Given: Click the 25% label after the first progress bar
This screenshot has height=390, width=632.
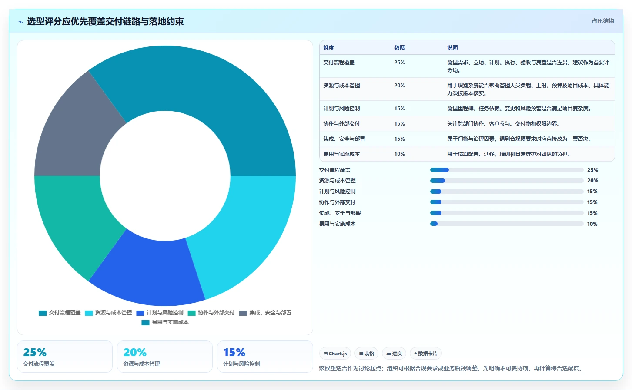Looking at the screenshot, I should pos(592,170).
